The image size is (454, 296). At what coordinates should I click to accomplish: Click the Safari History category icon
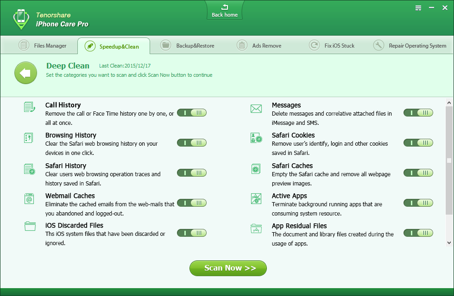pos(29,169)
